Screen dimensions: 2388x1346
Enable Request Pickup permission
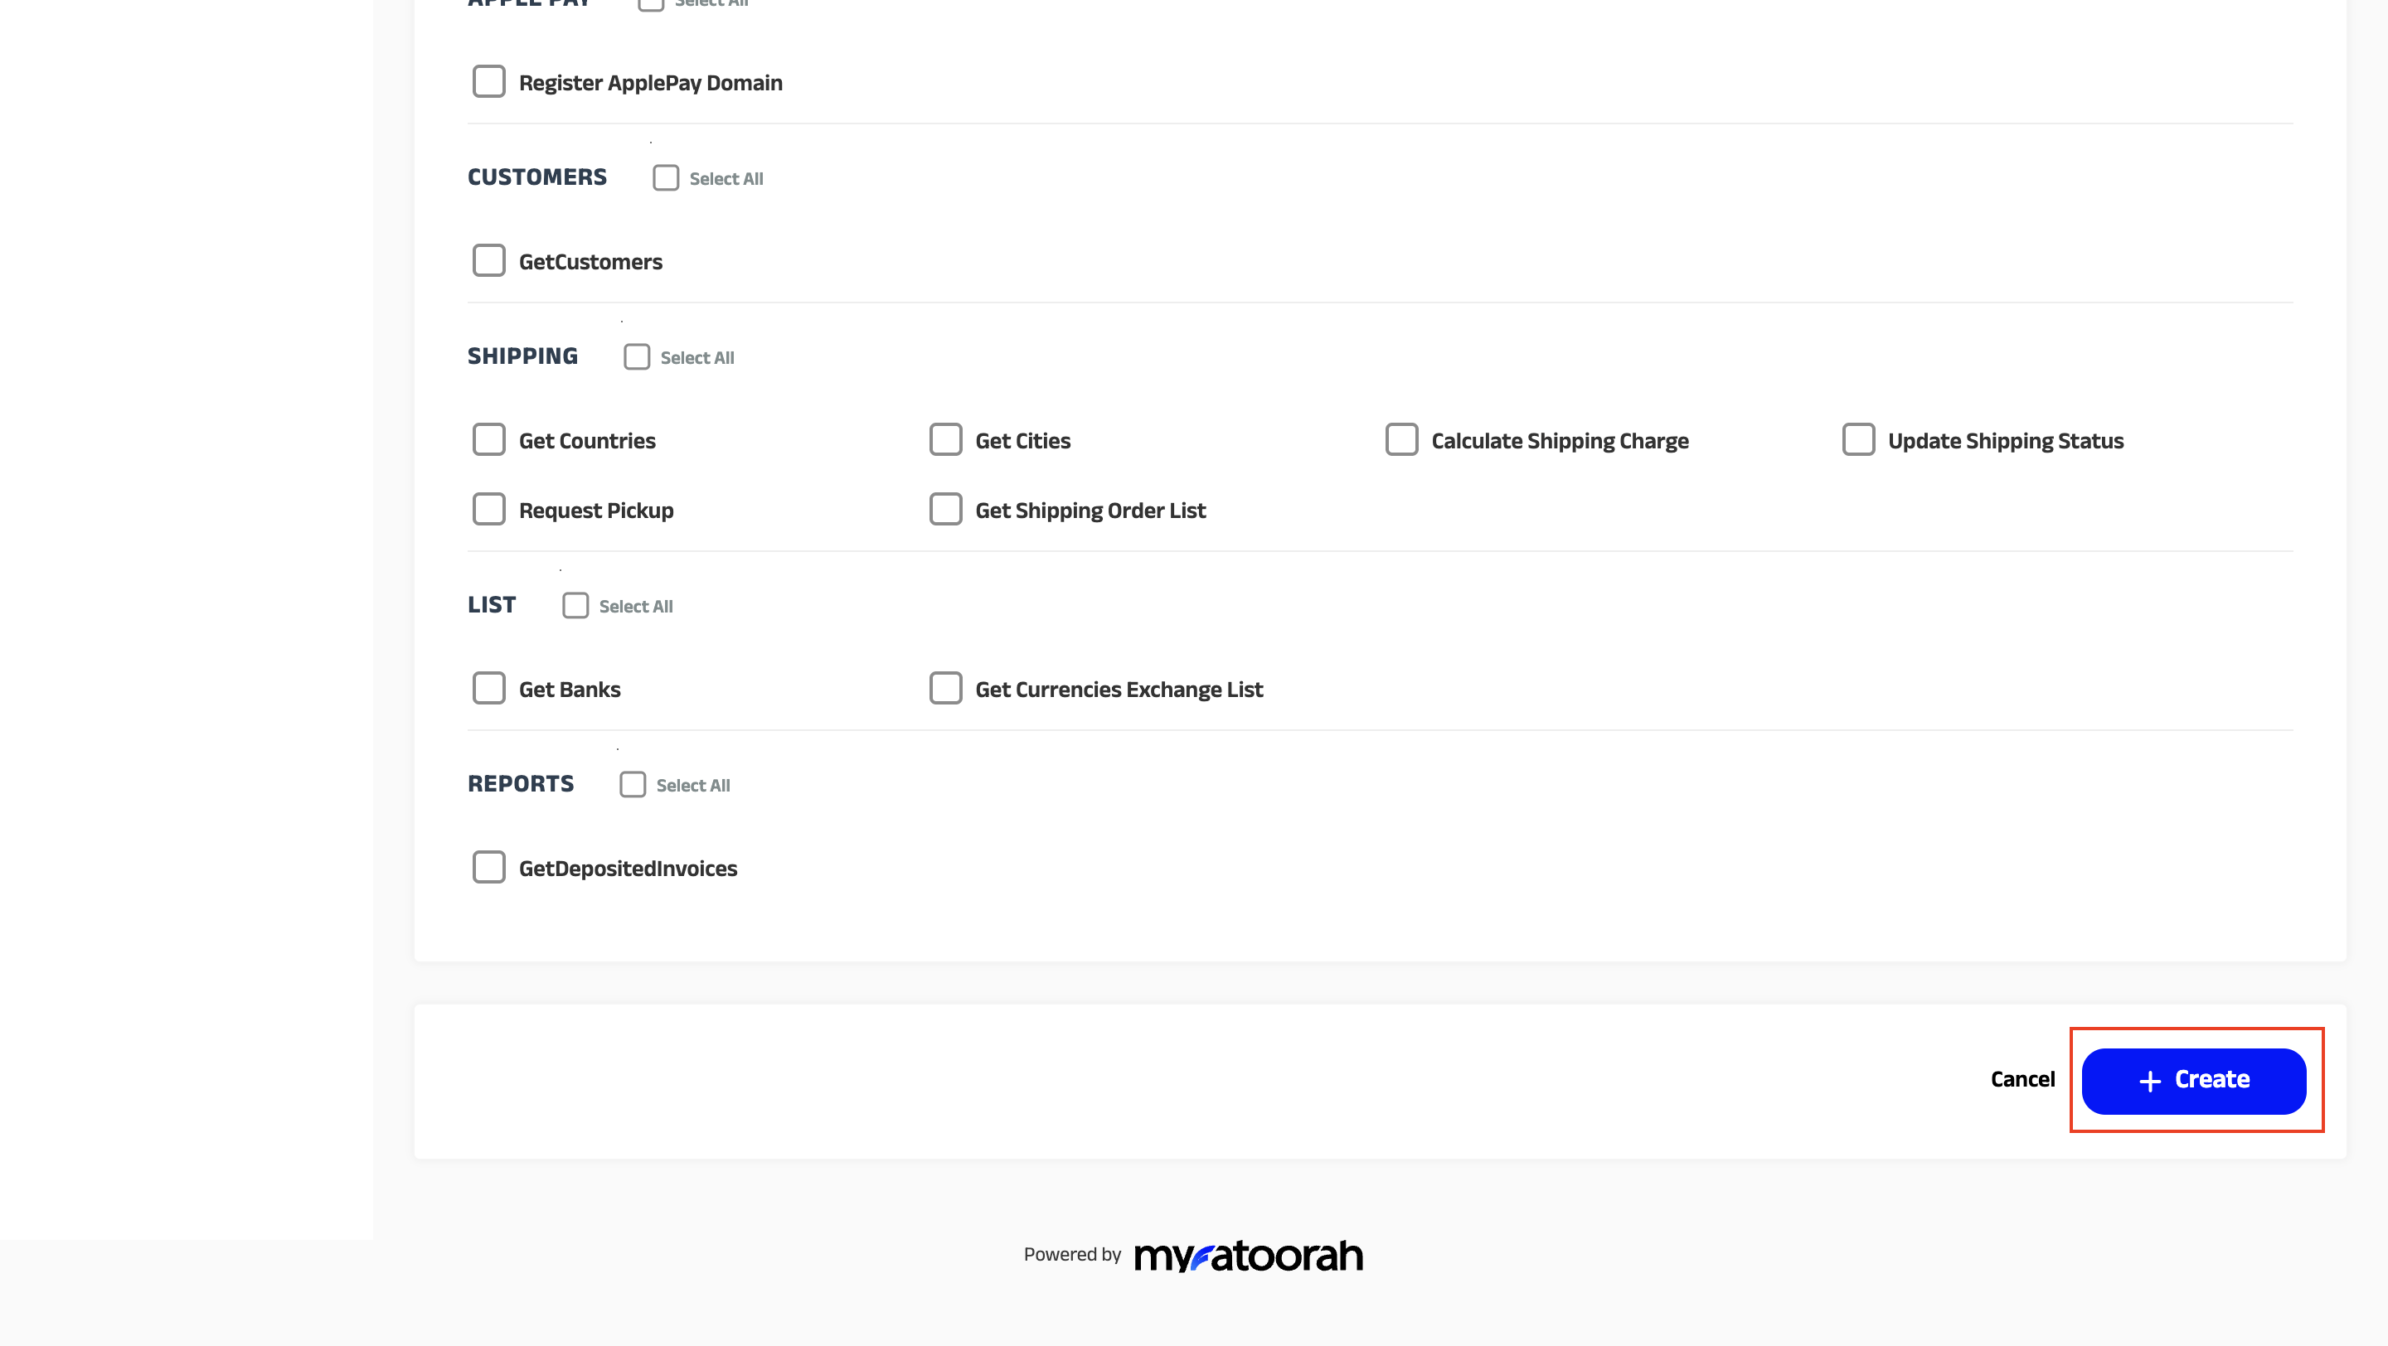(x=488, y=510)
